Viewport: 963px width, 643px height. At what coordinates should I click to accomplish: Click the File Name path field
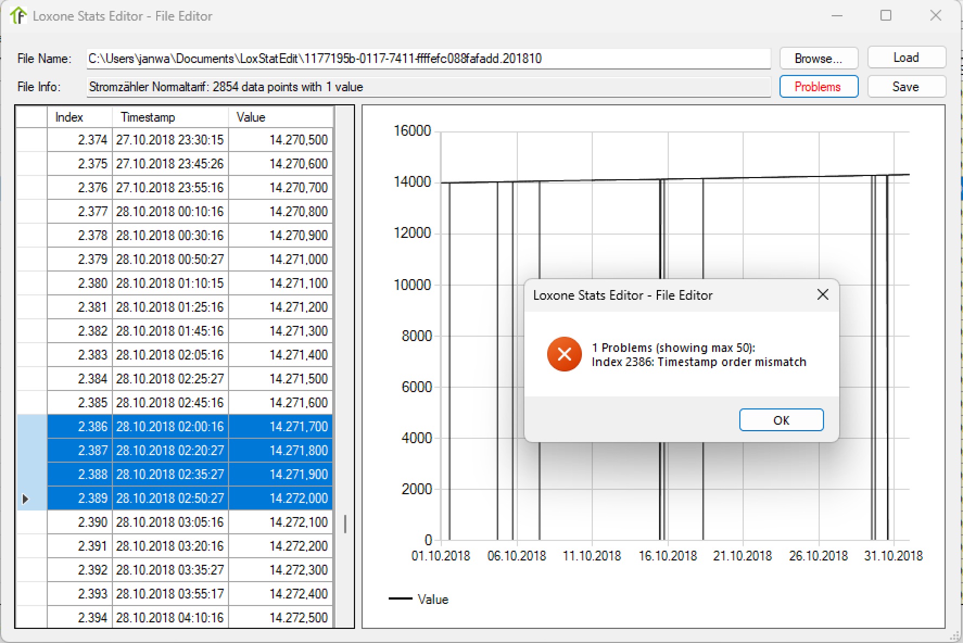[x=428, y=59]
